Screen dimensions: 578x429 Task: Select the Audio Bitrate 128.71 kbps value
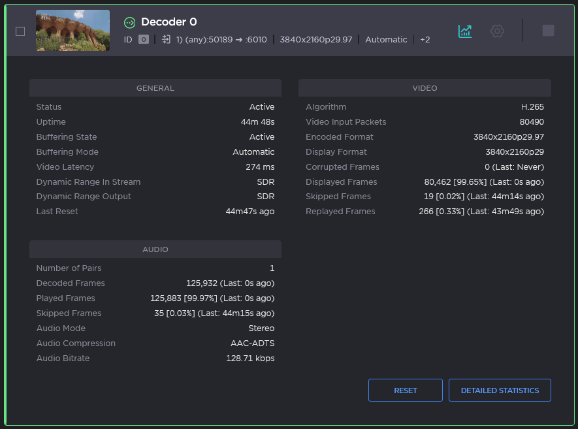[x=250, y=358]
